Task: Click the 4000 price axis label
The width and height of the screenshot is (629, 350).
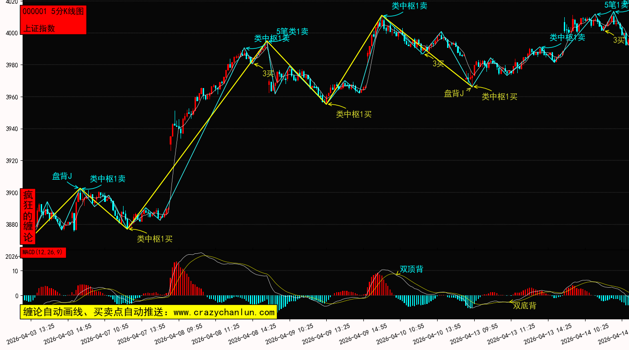Action: pyautogui.click(x=12, y=33)
